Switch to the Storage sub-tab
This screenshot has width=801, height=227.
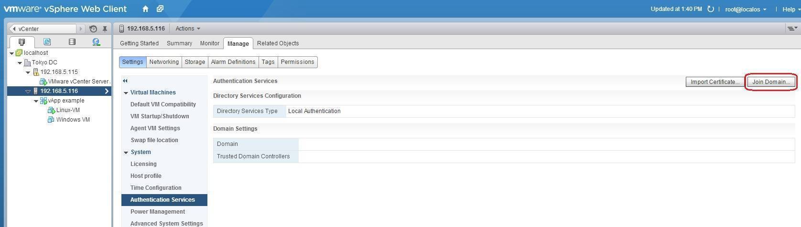tap(195, 62)
